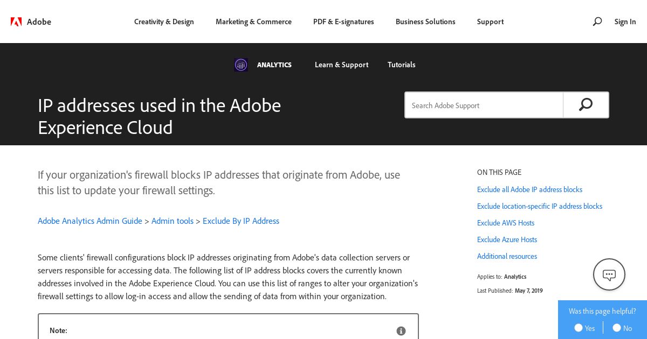Click the Analytics product icon
The image size is (647, 339).
[x=241, y=65]
